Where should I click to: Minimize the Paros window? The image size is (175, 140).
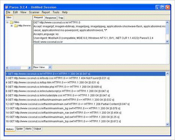pyautogui.click(x=157, y=7)
